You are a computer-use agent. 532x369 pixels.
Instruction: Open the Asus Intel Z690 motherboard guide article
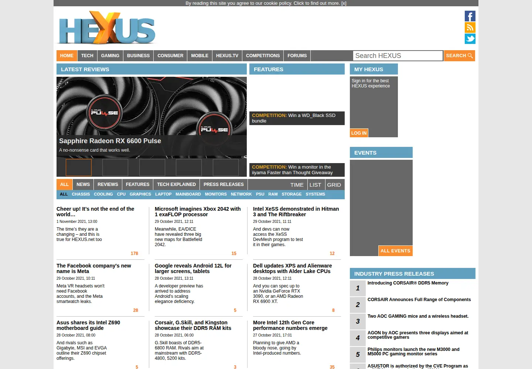pos(88,325)
